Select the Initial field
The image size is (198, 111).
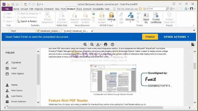click(x=11, y=68)
